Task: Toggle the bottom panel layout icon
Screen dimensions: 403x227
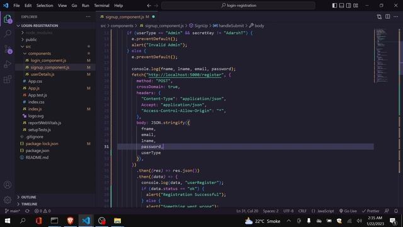Action: (341, 6)
